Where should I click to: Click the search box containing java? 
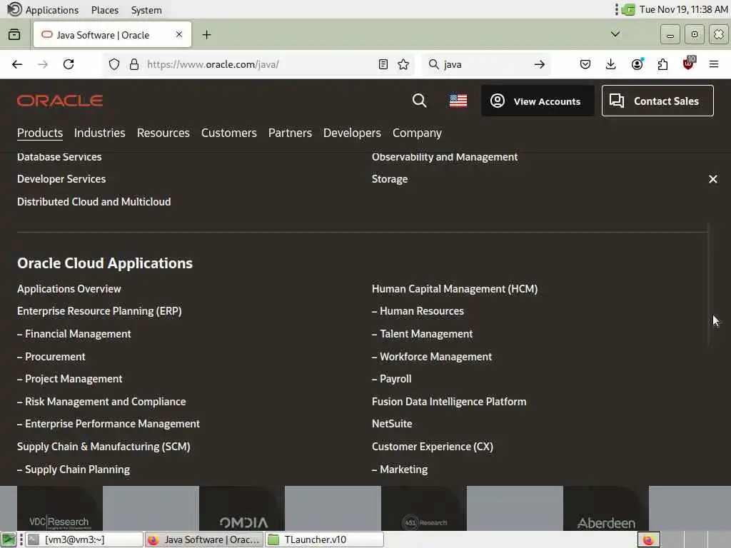tap(485, 64)
